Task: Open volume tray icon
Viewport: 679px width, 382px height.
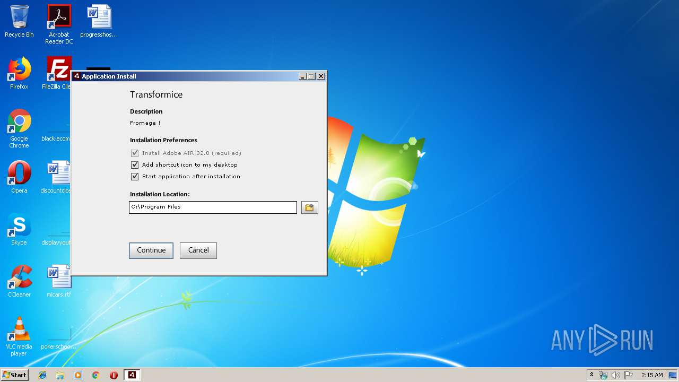Action: pos(616,375)
